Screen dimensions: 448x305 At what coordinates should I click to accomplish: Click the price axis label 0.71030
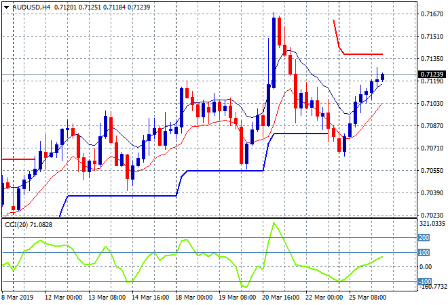point(432,103)
